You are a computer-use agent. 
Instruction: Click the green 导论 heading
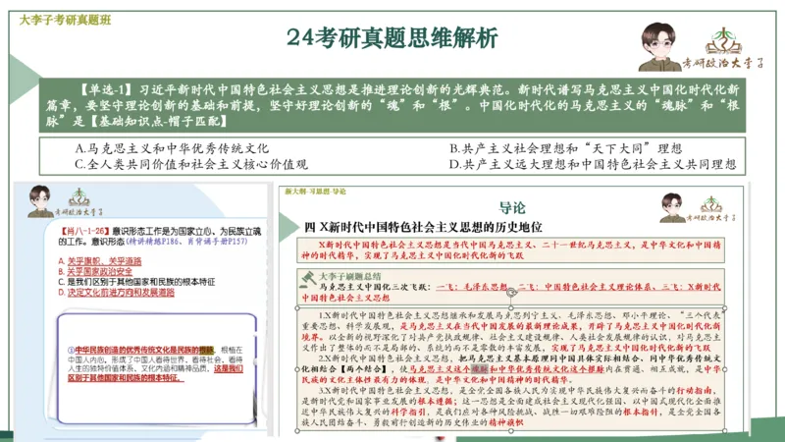[x=511, y=208]
